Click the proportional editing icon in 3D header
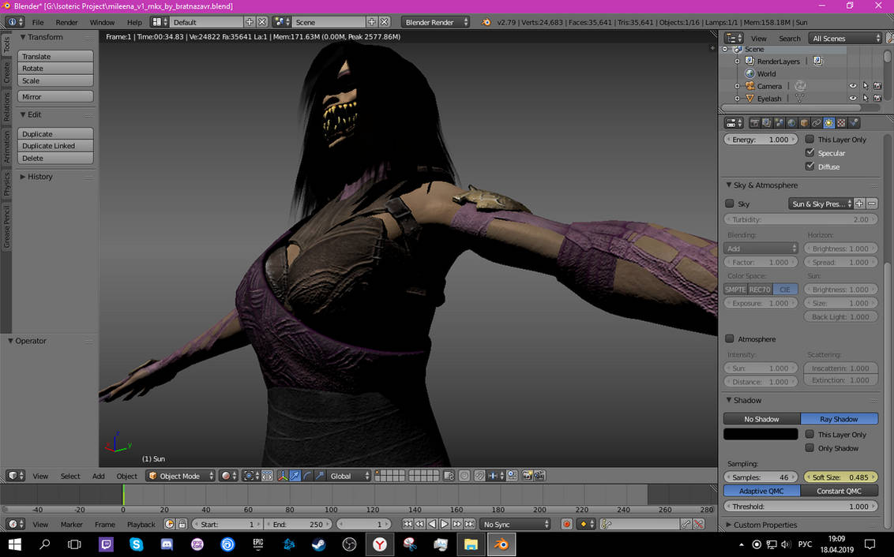 point(464,476)
